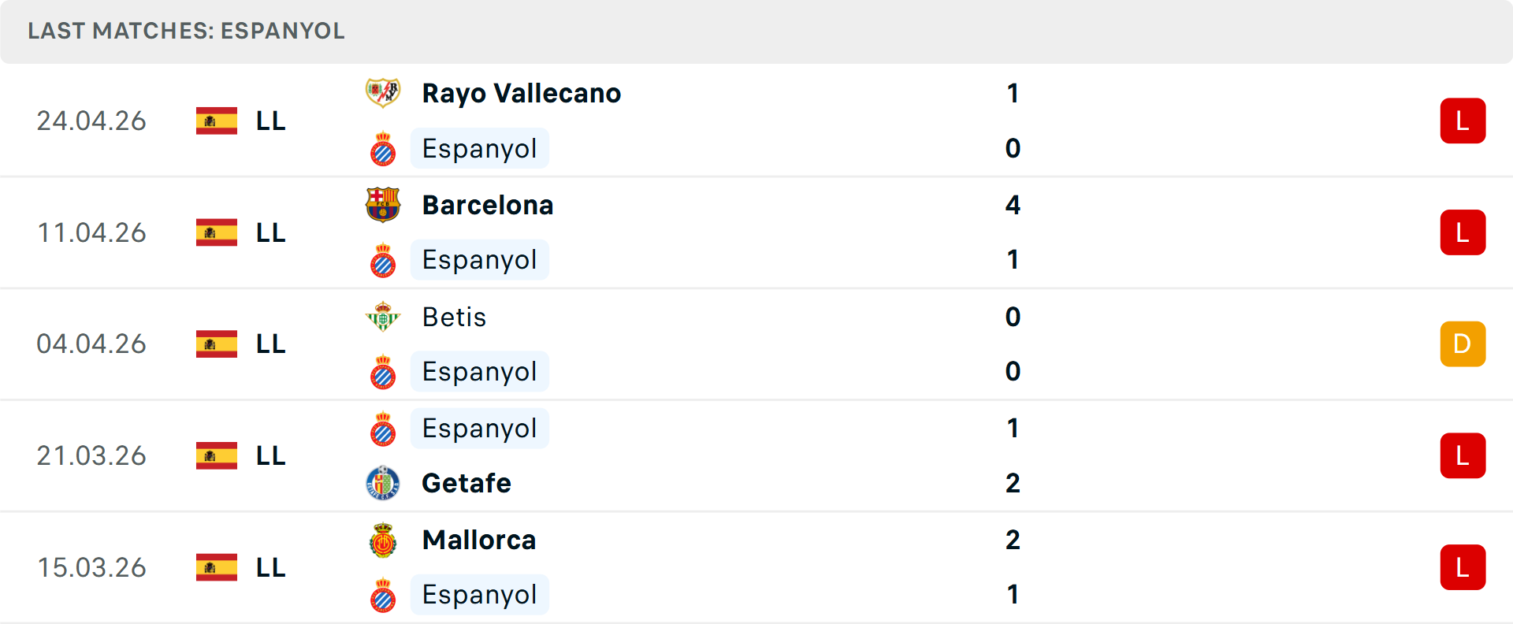Click the Last Matches: Espanyol header
The height and width of the screenshot is (624, 1513).
tap(186, 31)
